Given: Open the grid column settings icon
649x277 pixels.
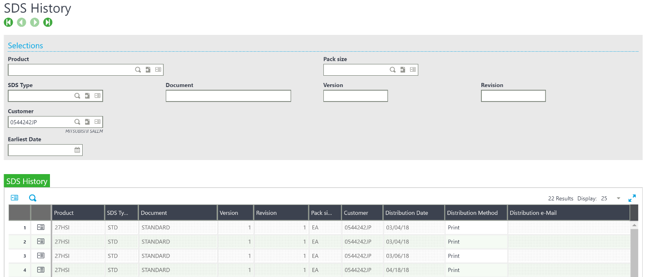Looking at the screenshot, I should [15, 198].
